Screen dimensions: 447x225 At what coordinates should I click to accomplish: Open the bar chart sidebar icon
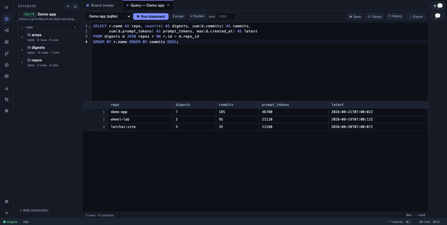point(7,88)
